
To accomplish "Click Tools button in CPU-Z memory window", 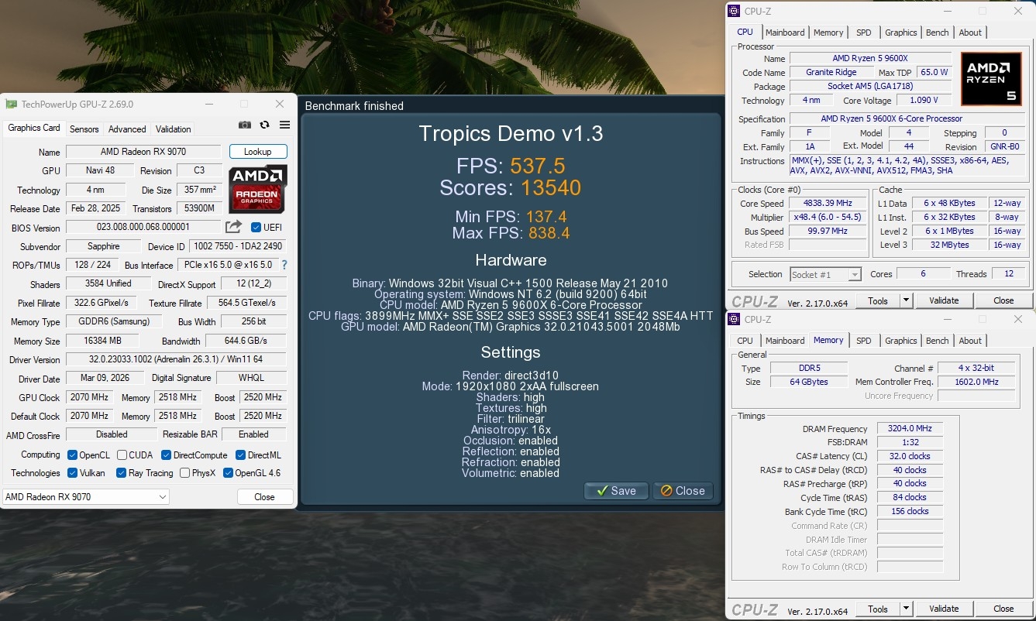I will [x=878, y=609].
